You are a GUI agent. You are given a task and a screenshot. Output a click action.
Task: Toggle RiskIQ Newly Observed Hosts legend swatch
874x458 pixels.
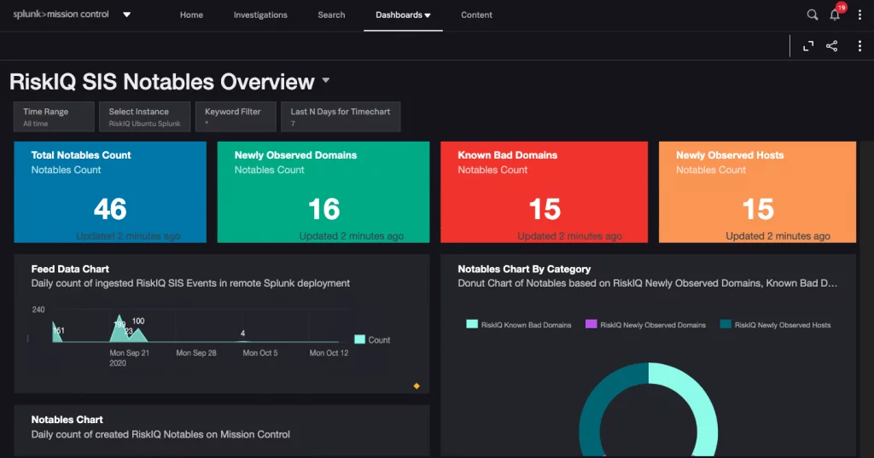tap(725, 324)
